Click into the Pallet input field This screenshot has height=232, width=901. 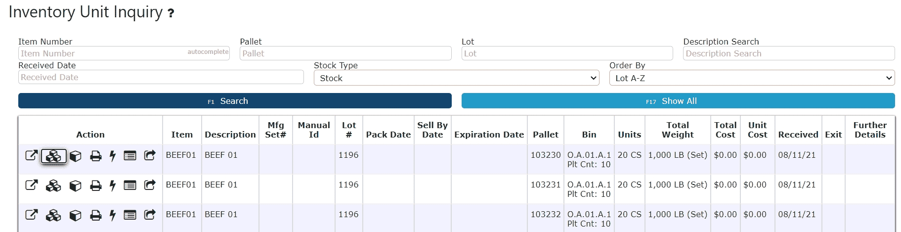[345, 53]
